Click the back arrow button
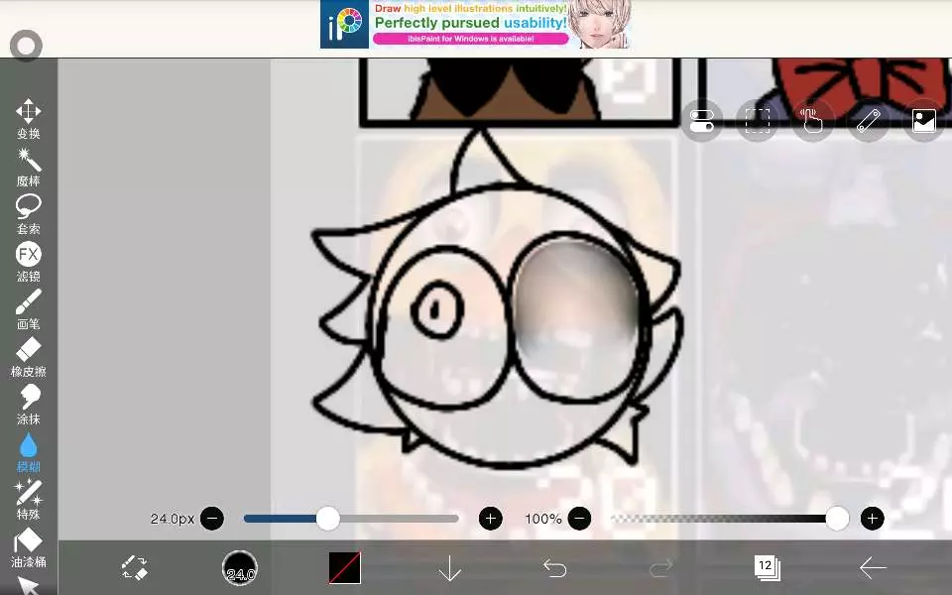952x595 pixels. click(873, 567)
